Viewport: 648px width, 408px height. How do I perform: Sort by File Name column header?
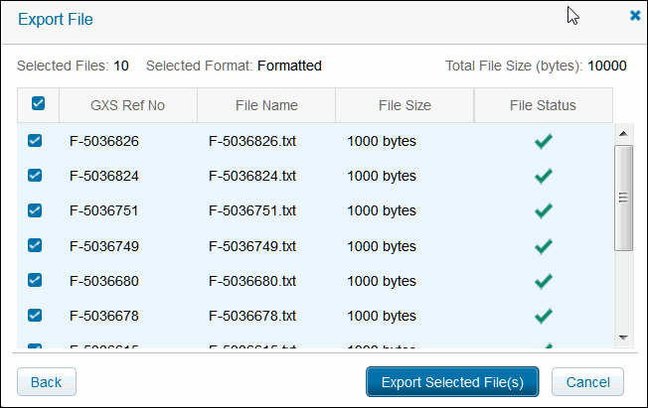click(x=266, y=105)
